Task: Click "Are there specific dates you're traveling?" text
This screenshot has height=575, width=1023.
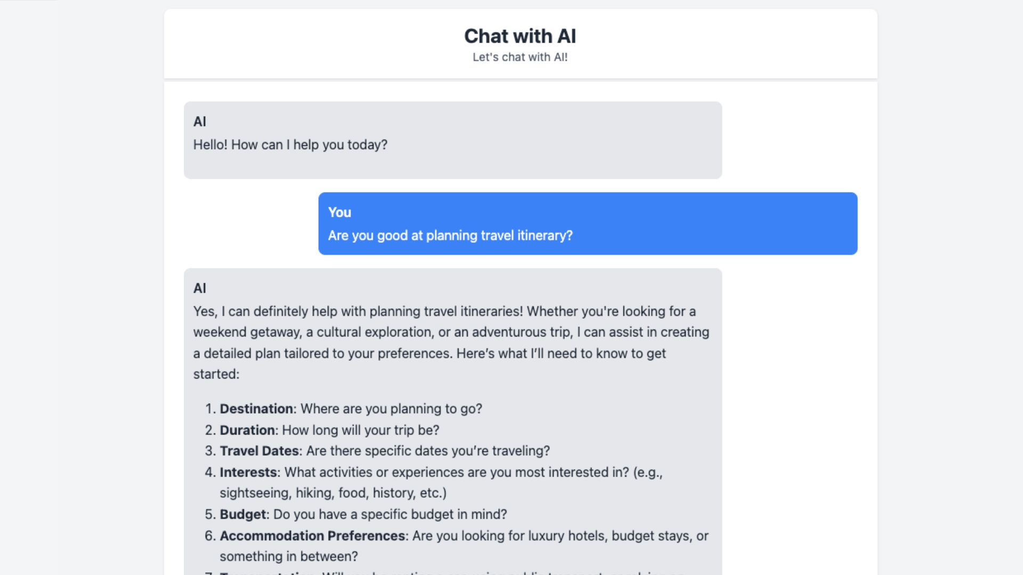Action: tap(428, 451)
